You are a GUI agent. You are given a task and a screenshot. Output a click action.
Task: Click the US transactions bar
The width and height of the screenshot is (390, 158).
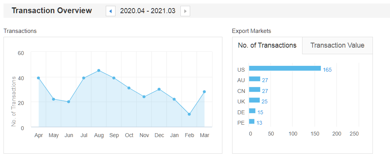[285, 69]
